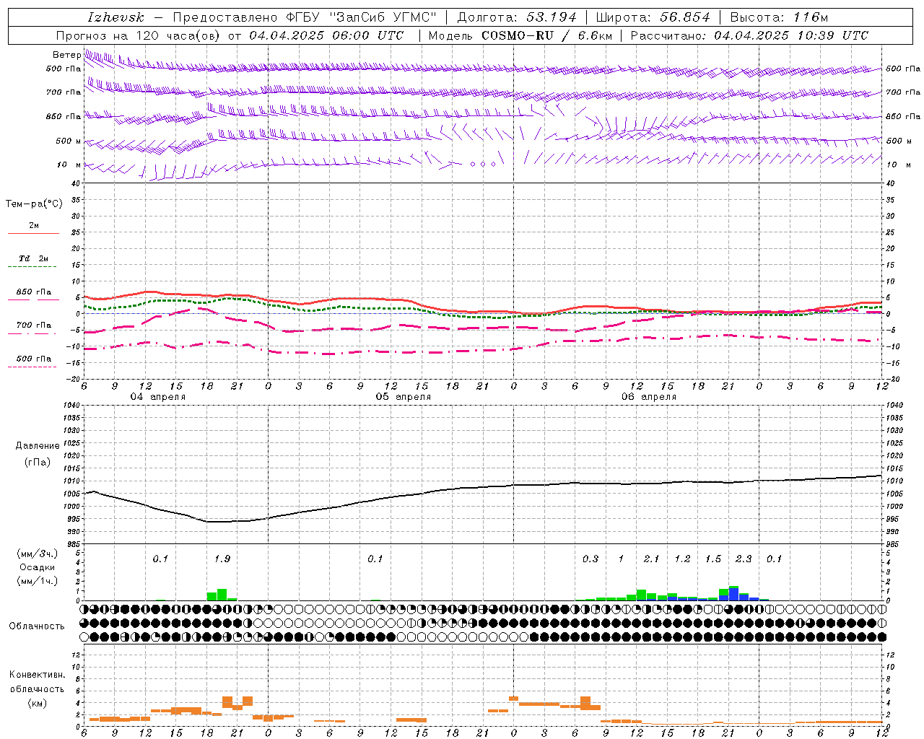
Task: Click the 'Облачность' cloud cover label
Action: click(x=37, y=626)
